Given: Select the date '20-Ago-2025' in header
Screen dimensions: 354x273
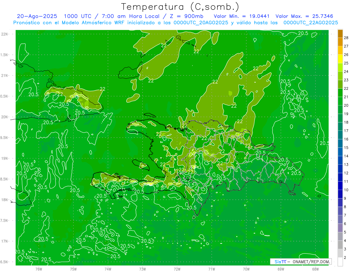Looking at the screenshot, I should tap(37, 16).
